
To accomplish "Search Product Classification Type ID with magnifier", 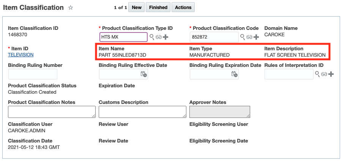I will pos(152,37).
